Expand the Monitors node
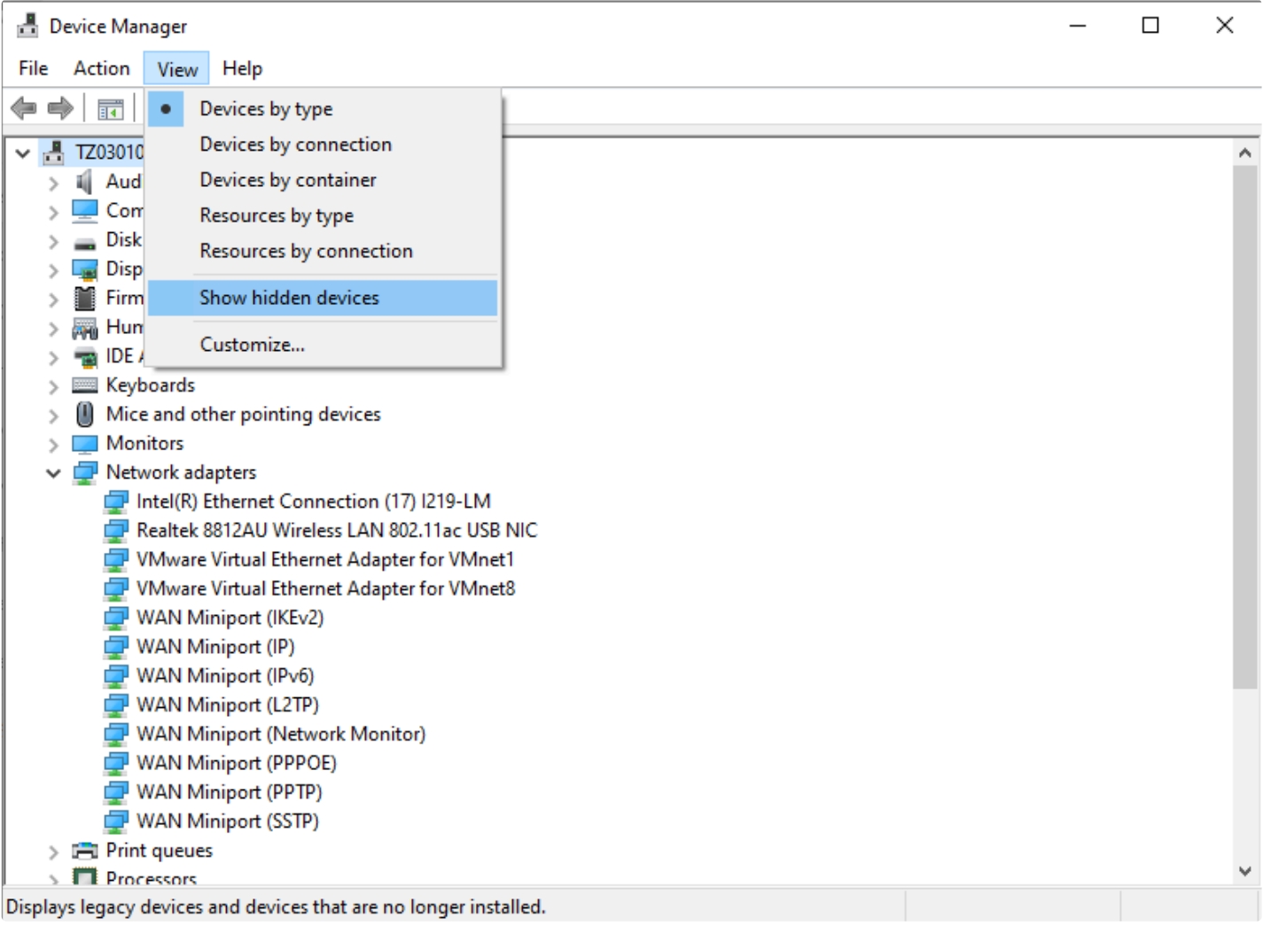 (x=53, y=445)
